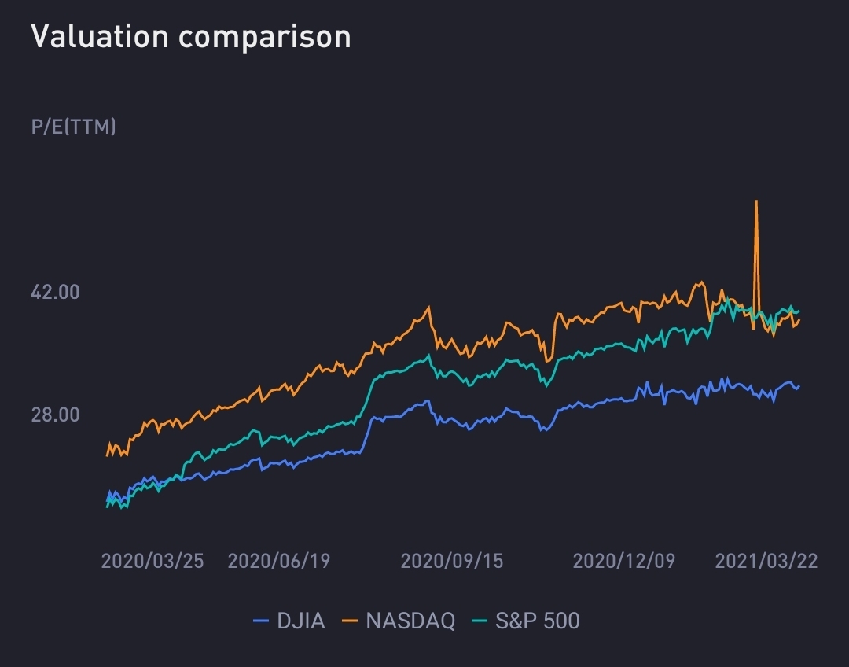Select the 2020/09/15 date axis label
849x667 pixels.
[452, 561]
